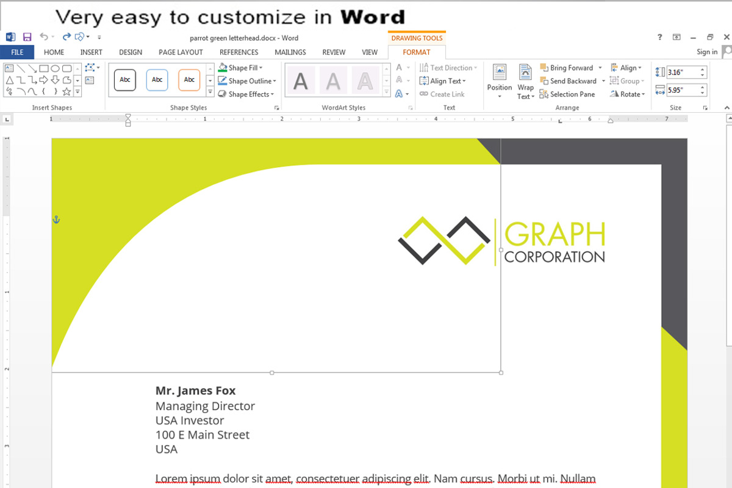732x488 pixels.
Task: Click the GRAPH CORPORATION logo image
Action: coord(501,241)
